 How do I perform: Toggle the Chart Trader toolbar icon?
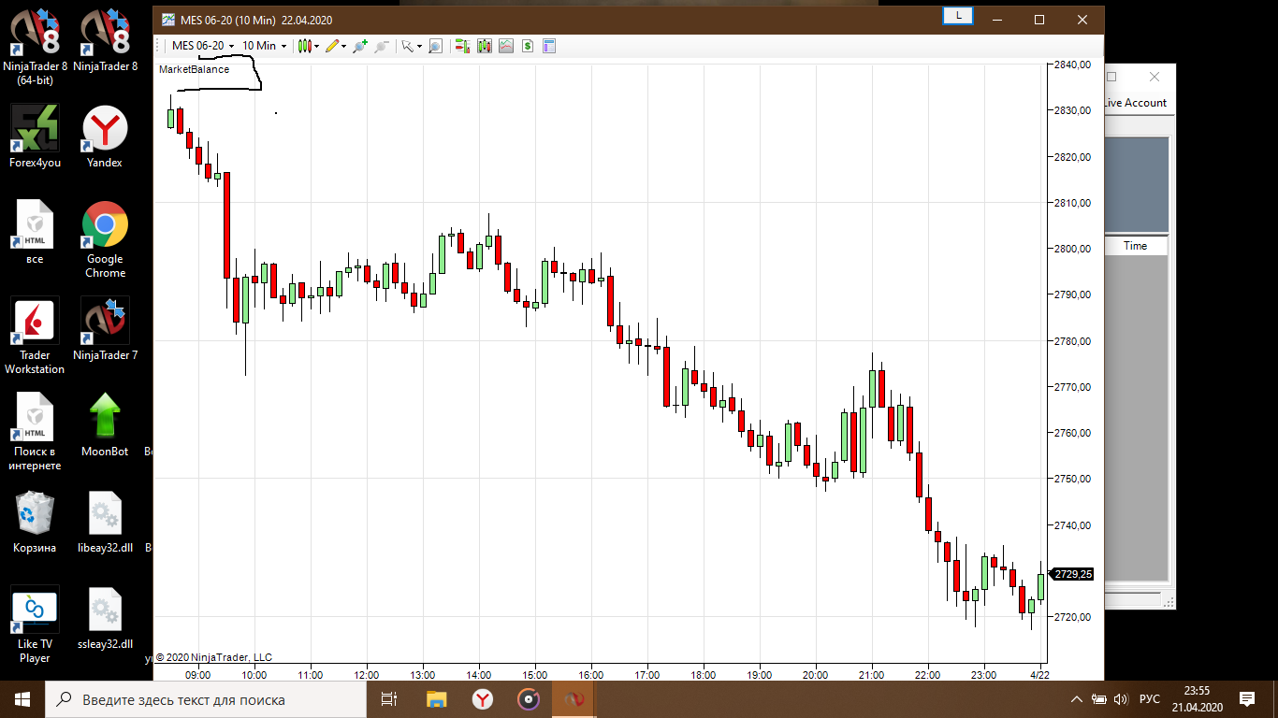(x=462, y=46)
